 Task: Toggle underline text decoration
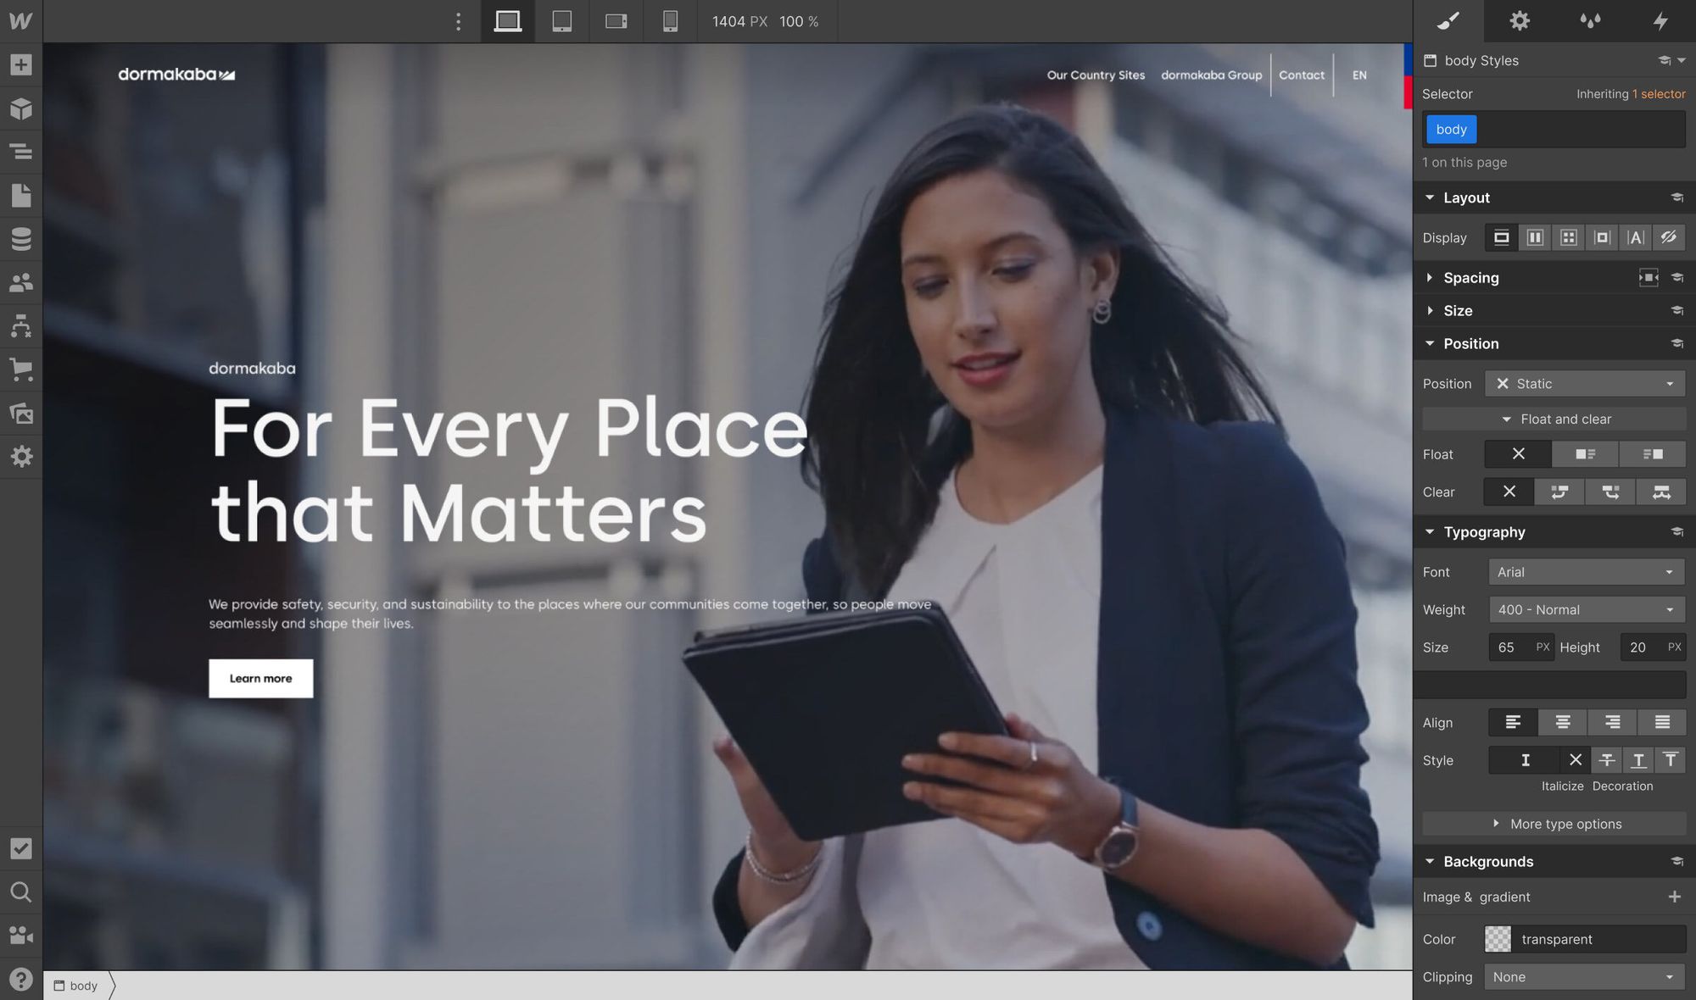pyautogui.click(x=1638, y=760)
